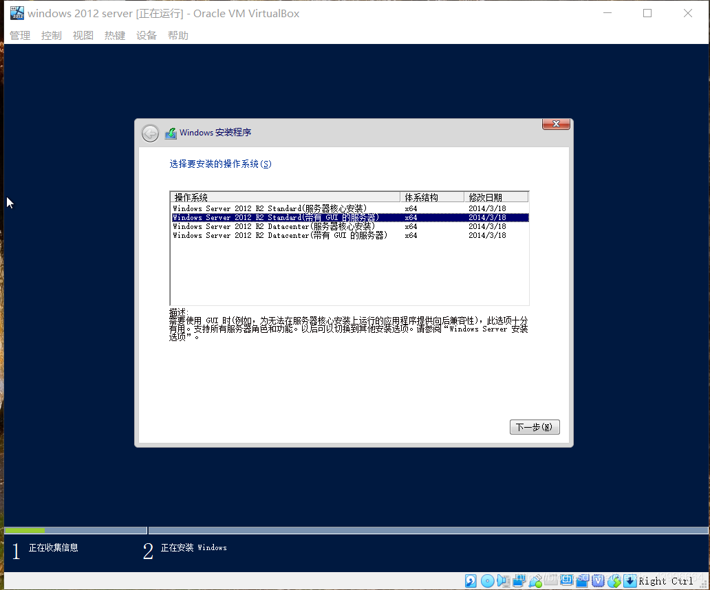Click the Windows 安装程序 title icon

tap(170, 133)
